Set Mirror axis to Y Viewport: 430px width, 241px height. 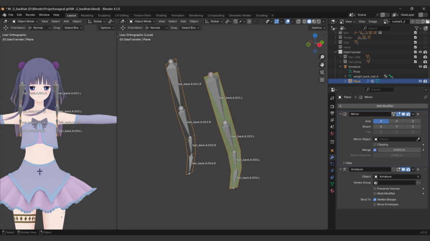pos(397,121)
